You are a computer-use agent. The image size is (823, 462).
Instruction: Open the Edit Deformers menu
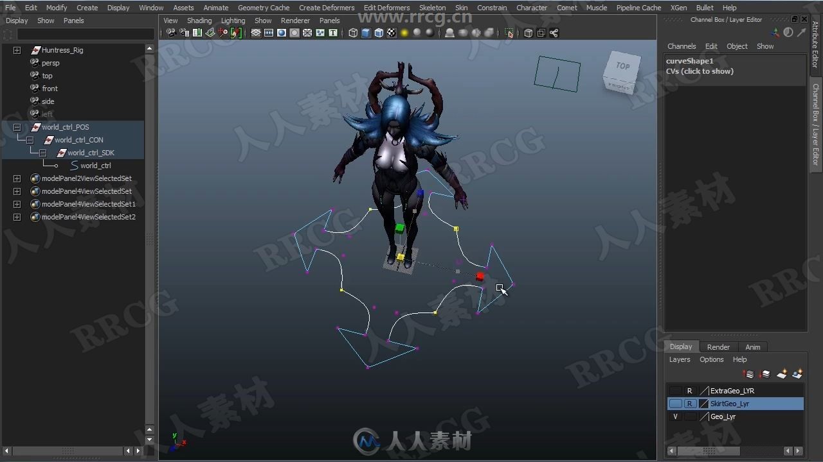(x=386, y=8)
